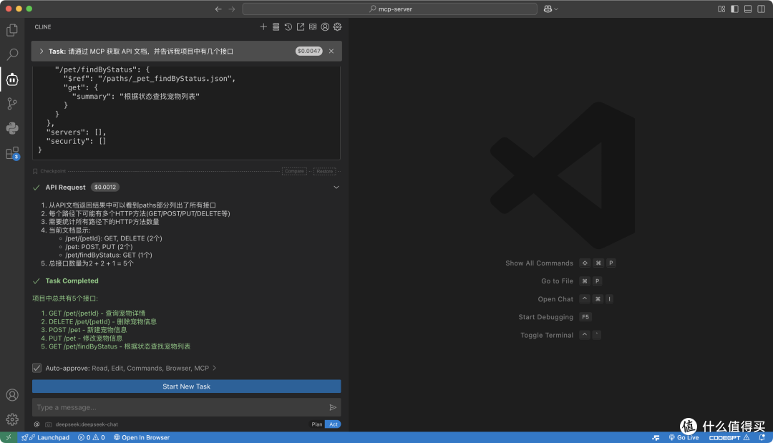
Task: Open the mcp-server command center search
Action: [390, 9]
